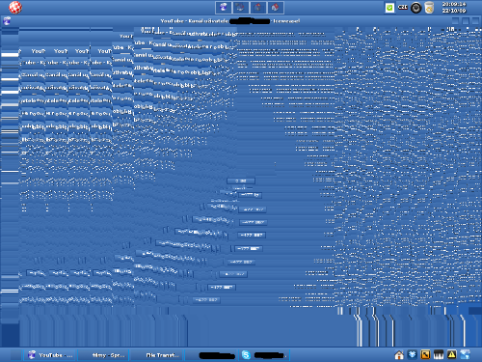Click the Icecape icon in window title bar
The width and height of the screenshot is (482, 362).
[7, 21]
